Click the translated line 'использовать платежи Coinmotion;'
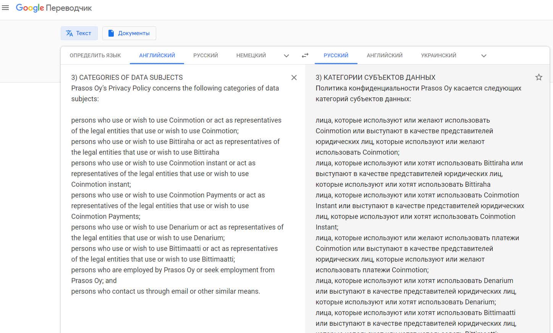This screenshot has height=333, width=553. (372, 270)
